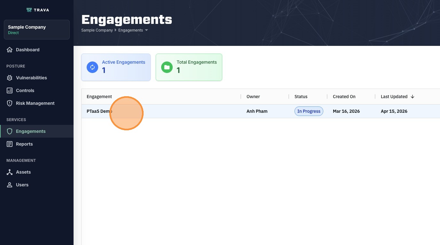This screenshot has height=245, width=440.
Task: Open the Users management page
Action: (x=37, y=185)
